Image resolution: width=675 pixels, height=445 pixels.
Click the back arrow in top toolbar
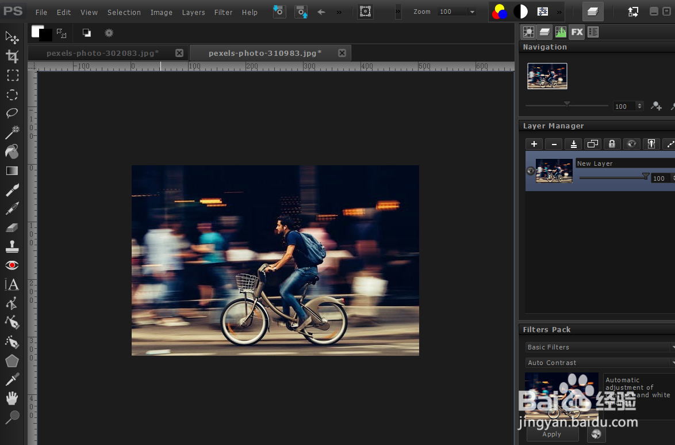(321, 12)
